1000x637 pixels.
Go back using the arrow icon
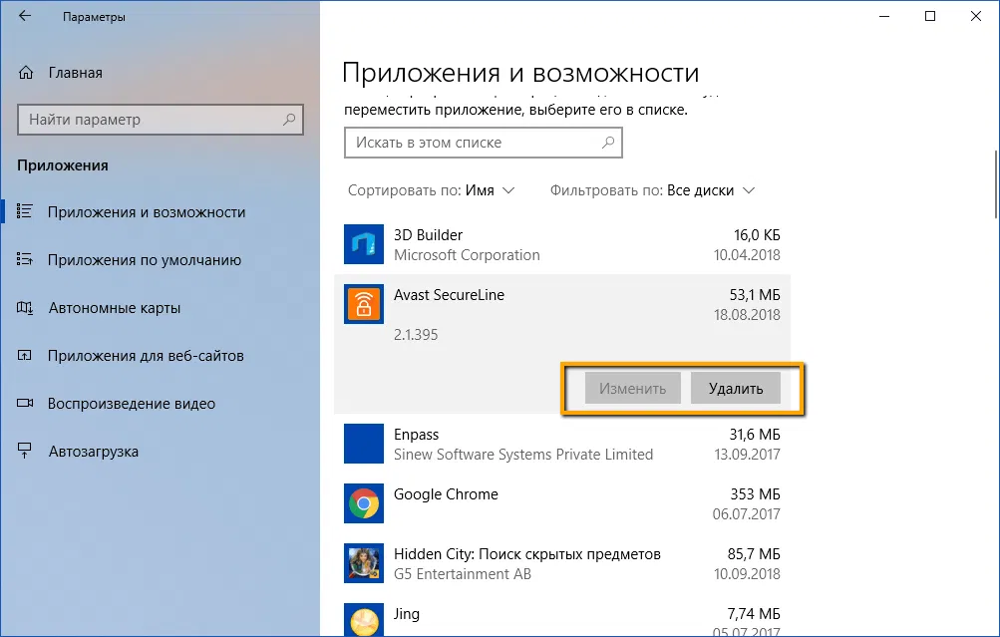25,16
